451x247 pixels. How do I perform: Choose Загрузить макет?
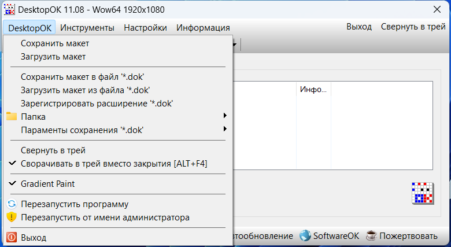[118, 57]
